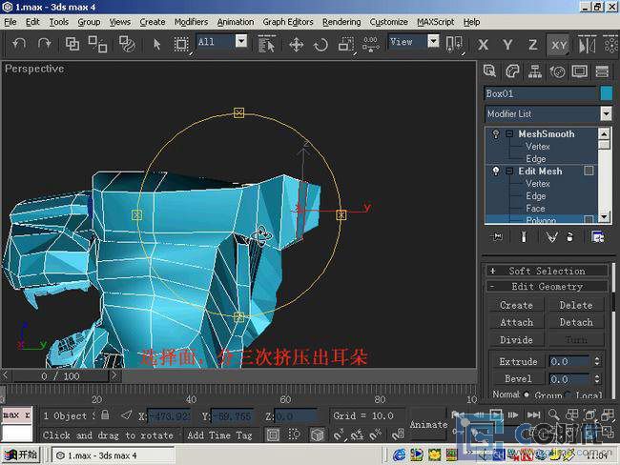Select the Bind to Space Warp tool
This screenshot has width=620, height=465.
pyautogui.click(x=127, y=44)
